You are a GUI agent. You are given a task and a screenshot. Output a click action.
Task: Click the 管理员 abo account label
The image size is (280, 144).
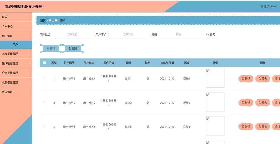(x=268, y=6)
